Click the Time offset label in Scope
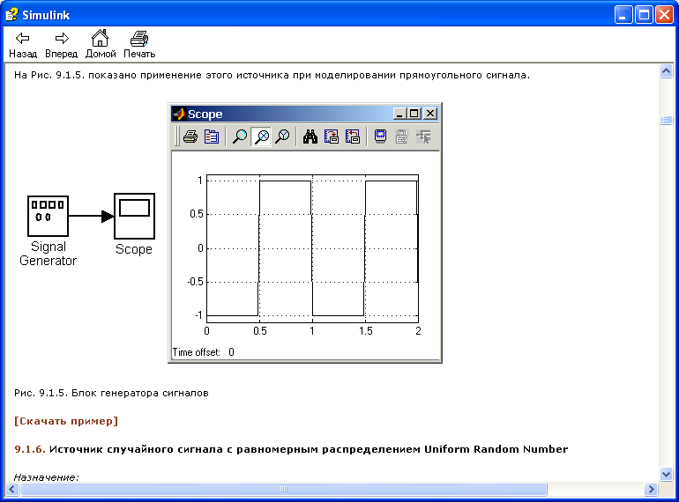The width and height of the screenshot is (679, 502). [x=196, y=352]
